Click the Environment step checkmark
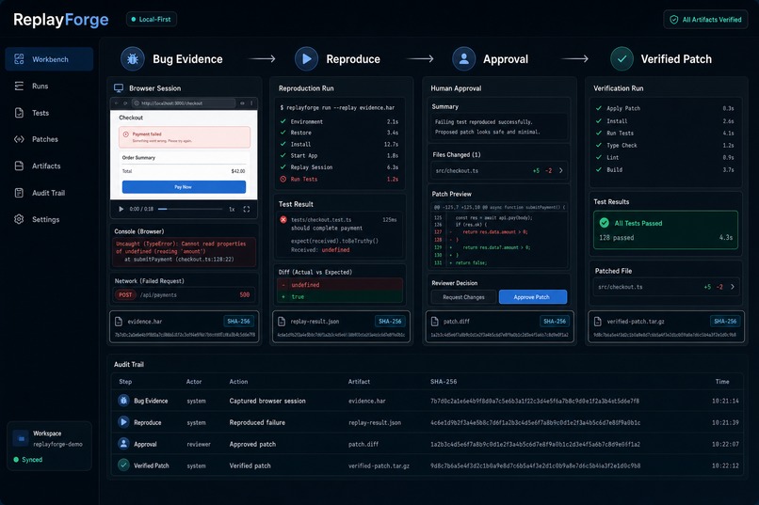This screenshot has height=505, width=759. coord(283,121)
